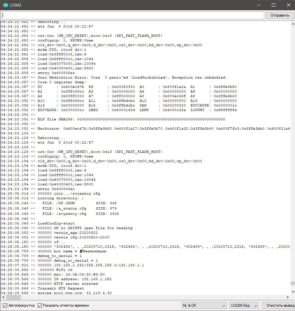Open the 115200 бод baud rate dropdown
Screen dimensions: 295x311
click(x=244, y=305)
